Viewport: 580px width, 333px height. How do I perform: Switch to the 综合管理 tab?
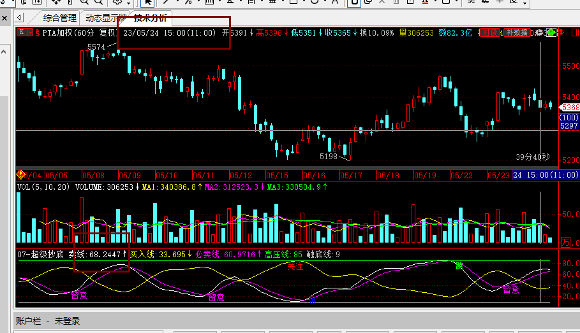click(x=59, y=18)
